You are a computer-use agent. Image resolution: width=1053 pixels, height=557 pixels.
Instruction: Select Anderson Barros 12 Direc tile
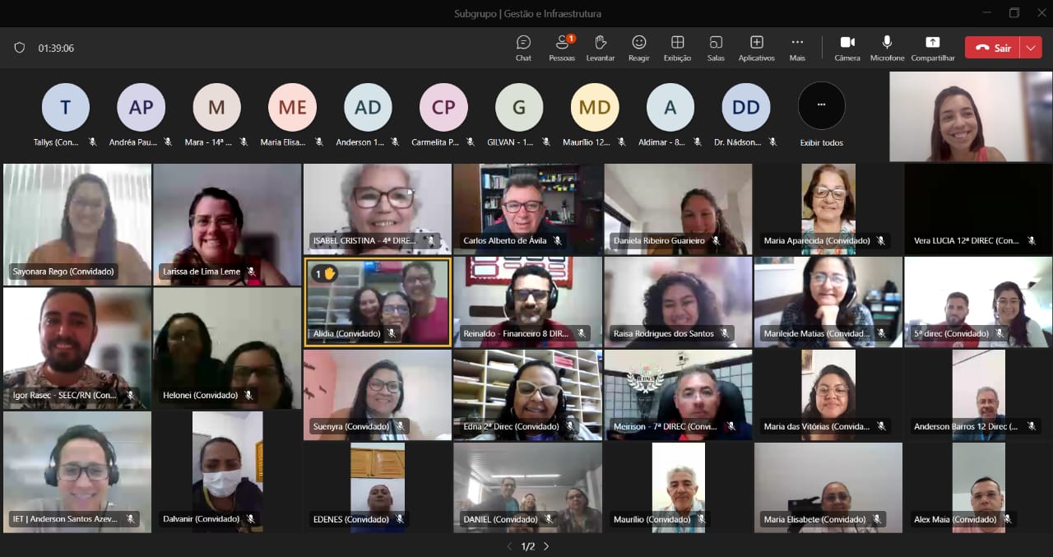pyautogui.click(x=978, y=395)
